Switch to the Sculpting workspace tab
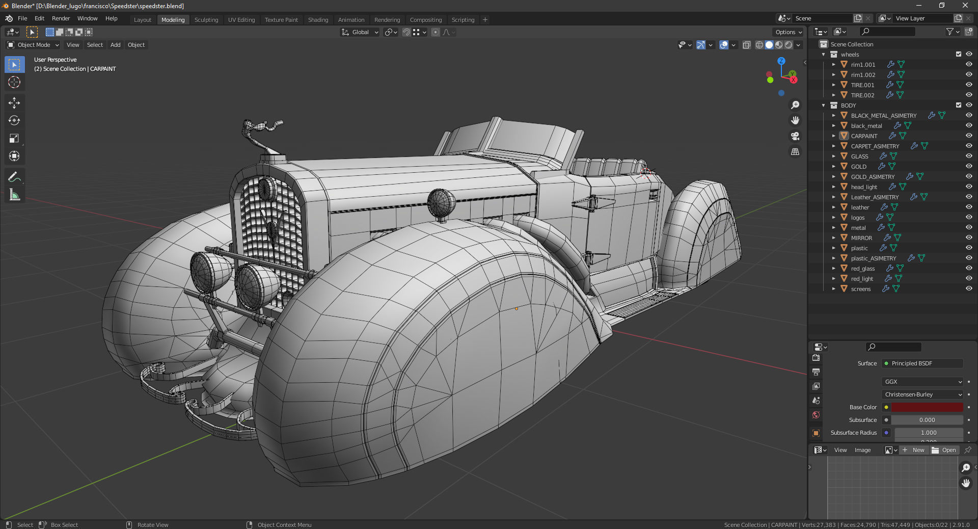 (x=206, y=20)
